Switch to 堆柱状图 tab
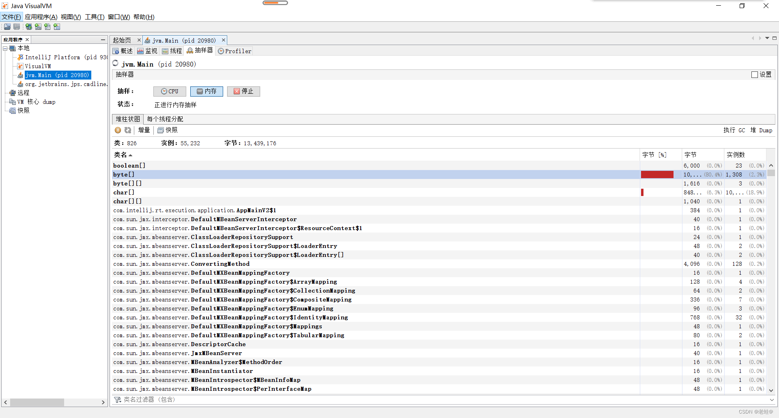 pos(128,119)
